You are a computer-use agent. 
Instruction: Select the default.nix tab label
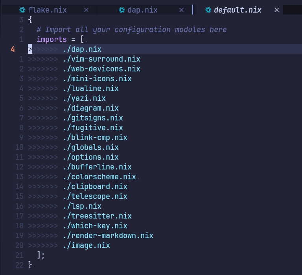[x=238, y=10]
